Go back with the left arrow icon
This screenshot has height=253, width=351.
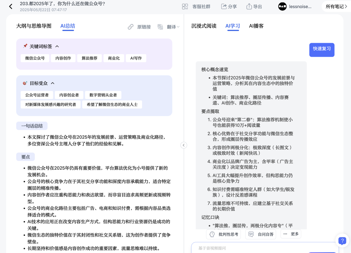point(11,6)
